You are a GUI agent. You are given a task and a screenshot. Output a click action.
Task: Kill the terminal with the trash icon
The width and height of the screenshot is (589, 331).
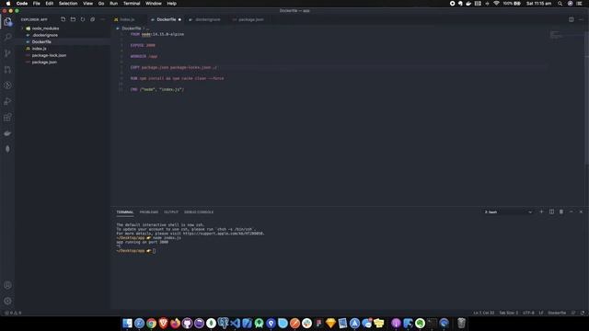[561, 212]
